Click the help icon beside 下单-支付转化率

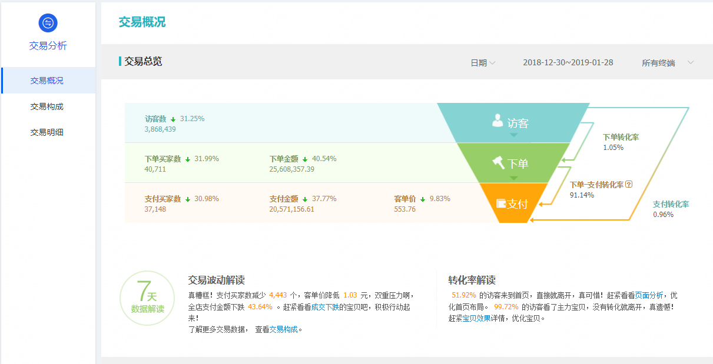point(629,185)
